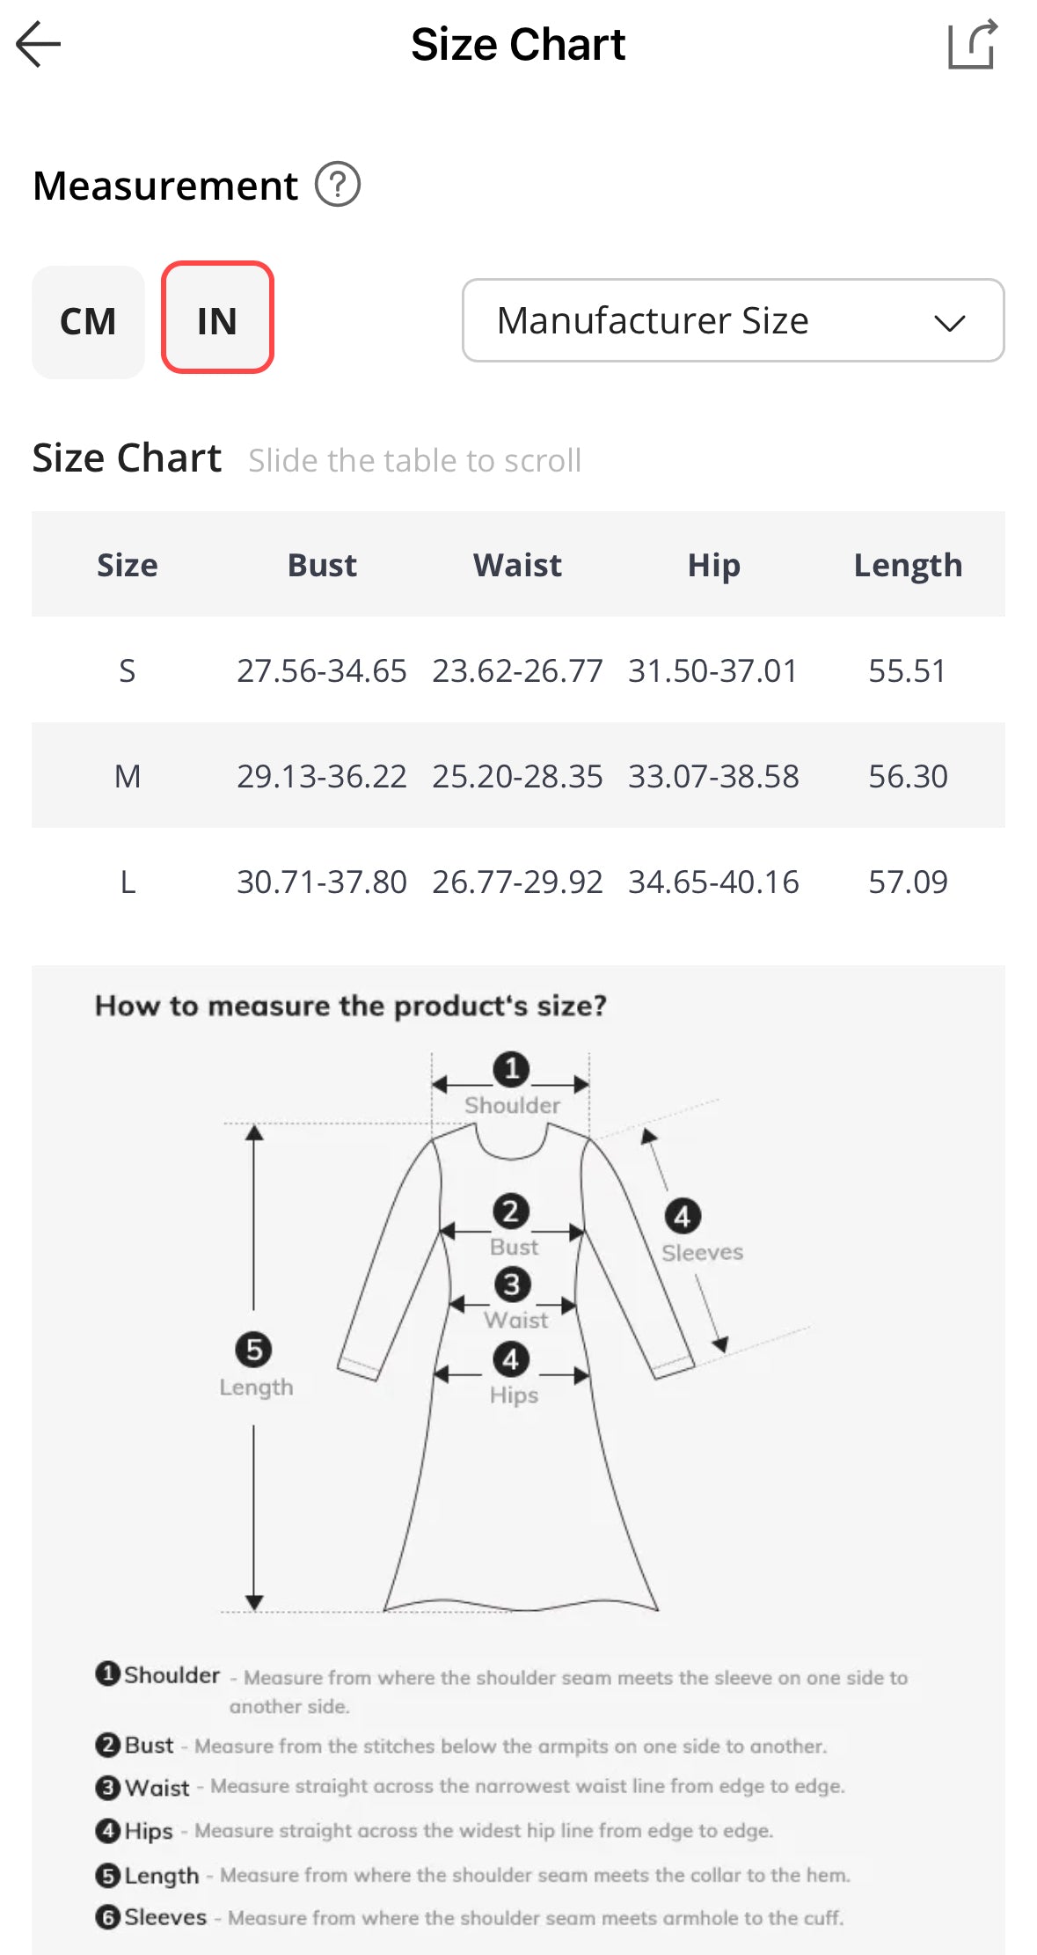Switch units to CM
Image resolution: width=1037 pixels, height=1955 pixels.
click(88, 321)
